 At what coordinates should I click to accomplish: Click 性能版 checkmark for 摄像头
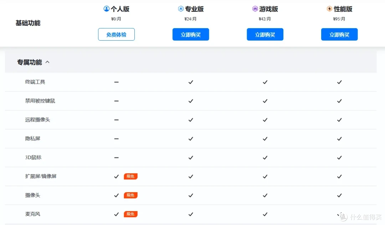click(x=339, y=195)
